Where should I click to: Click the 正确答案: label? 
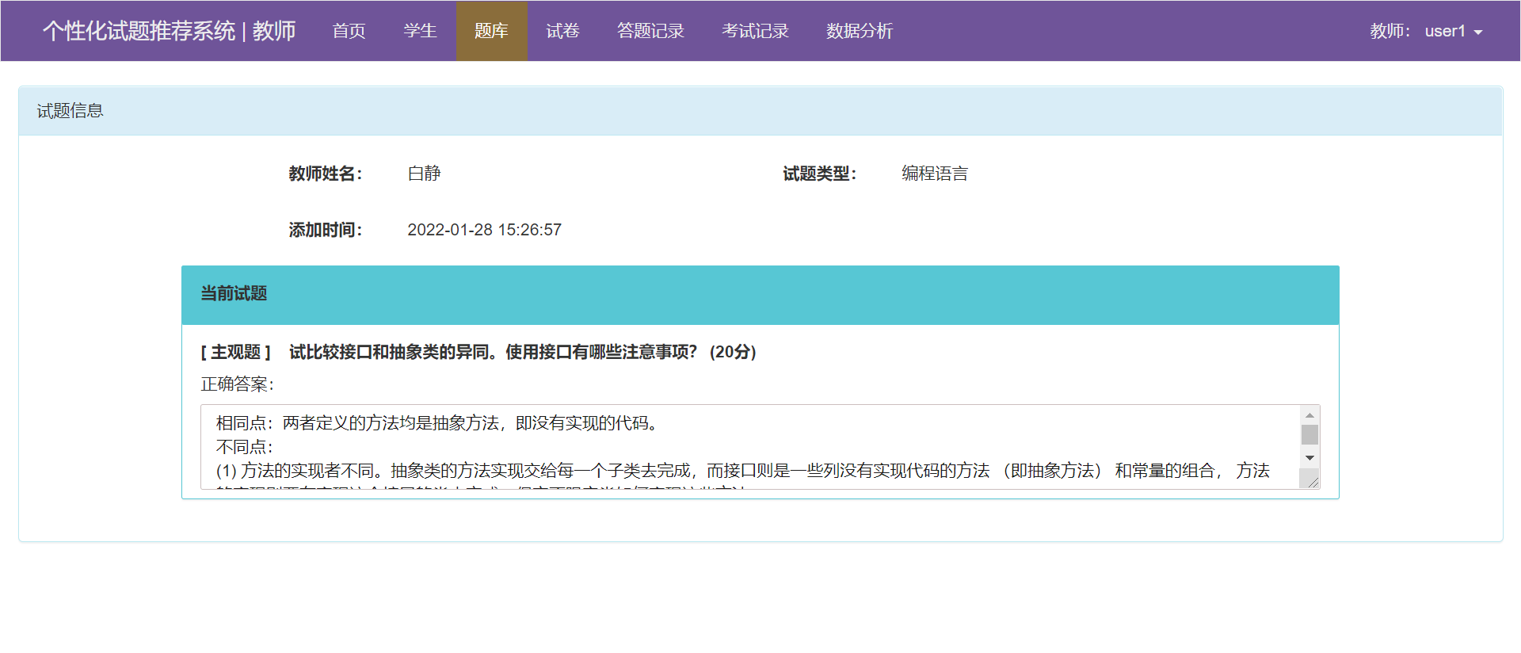pyautogui.click(x=237, y=384)
